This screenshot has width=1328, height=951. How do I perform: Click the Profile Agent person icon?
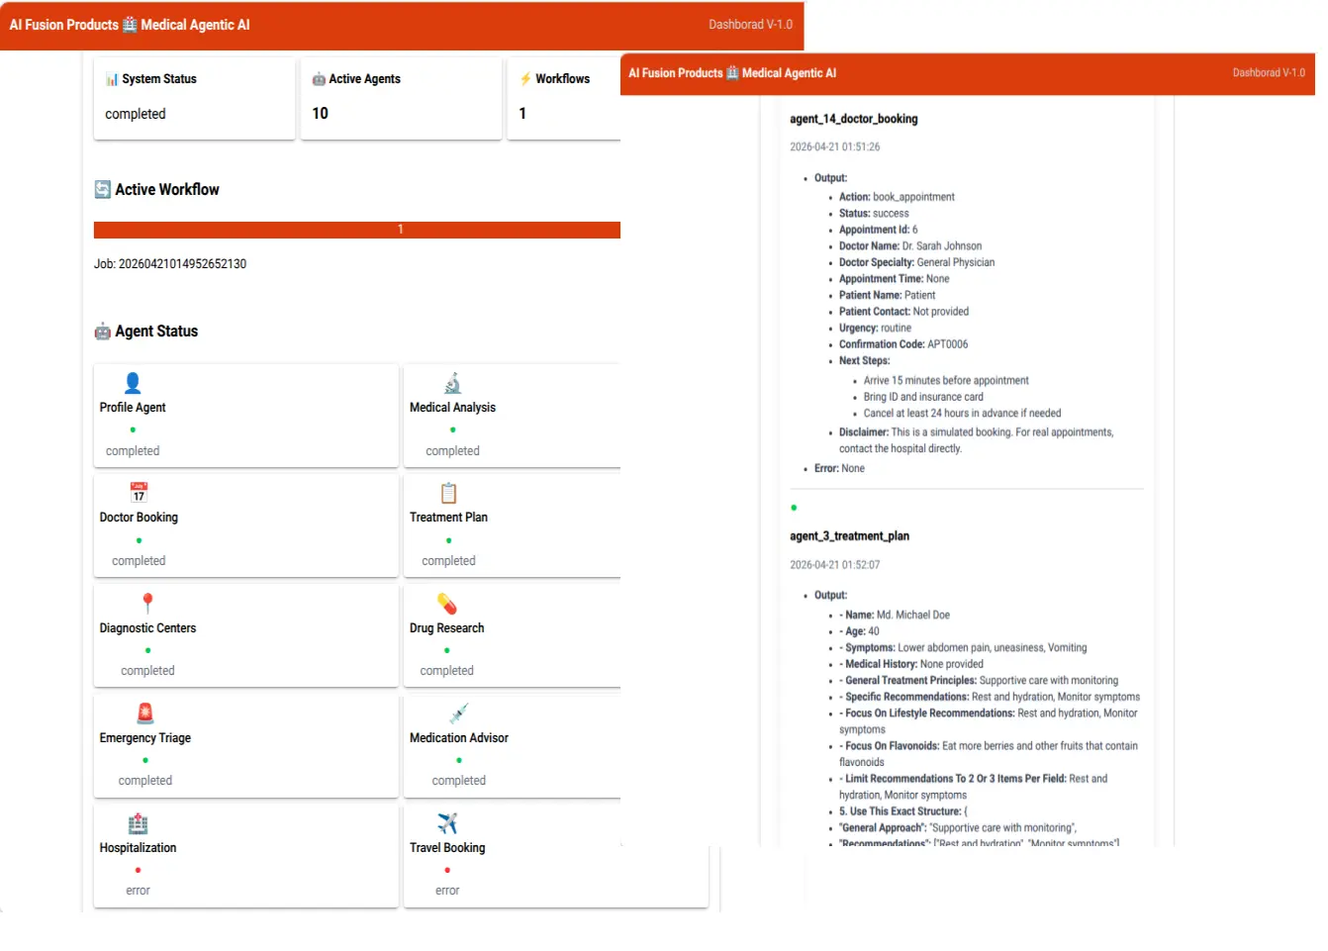tap(133, 383)
